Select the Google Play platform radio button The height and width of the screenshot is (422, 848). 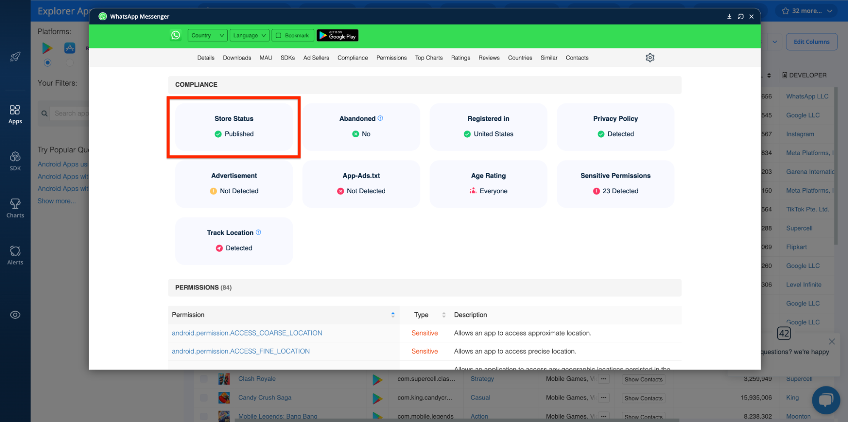point(48,63)
